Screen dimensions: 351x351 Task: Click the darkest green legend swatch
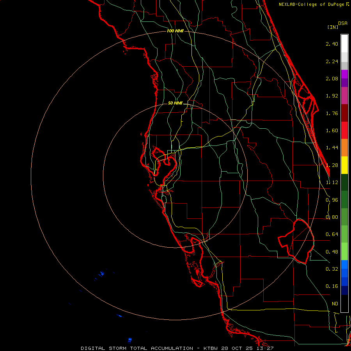[344, 182]
